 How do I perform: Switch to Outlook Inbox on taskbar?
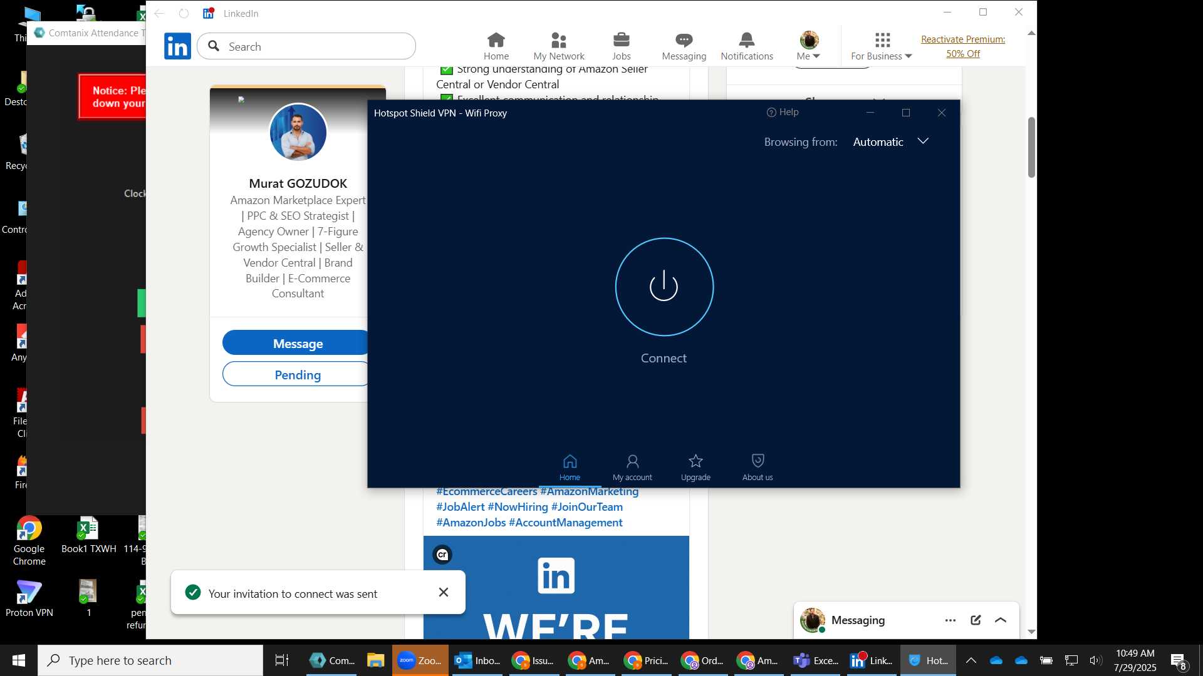[x=477, y=660]
